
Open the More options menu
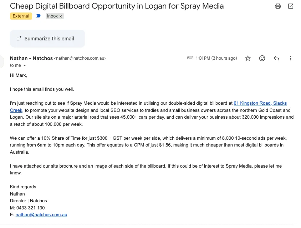(291, 58)
